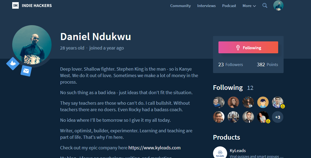Click Daniel Ndukwu's large profile photo
The image size is (311, 158).
point(32,45)
